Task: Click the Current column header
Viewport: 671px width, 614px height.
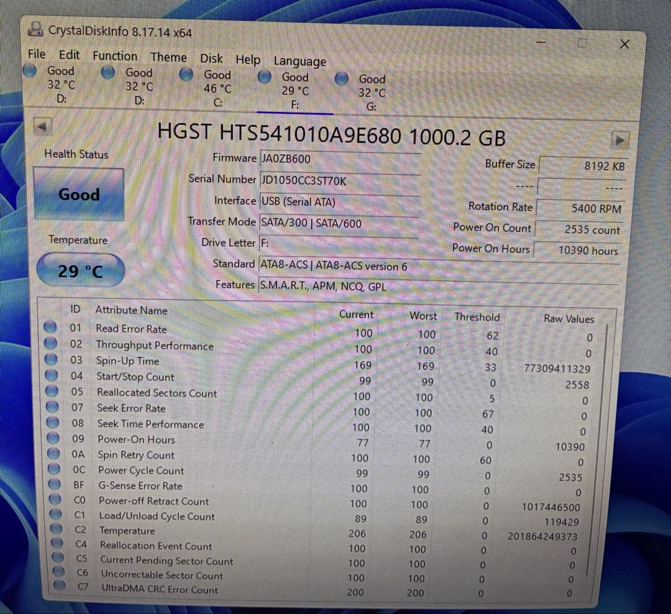Action: point(356,314)
